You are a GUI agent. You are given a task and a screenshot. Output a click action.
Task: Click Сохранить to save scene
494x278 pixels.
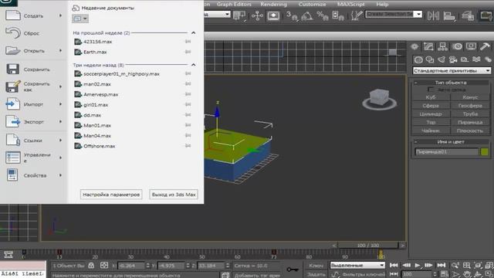click(33, 69)
